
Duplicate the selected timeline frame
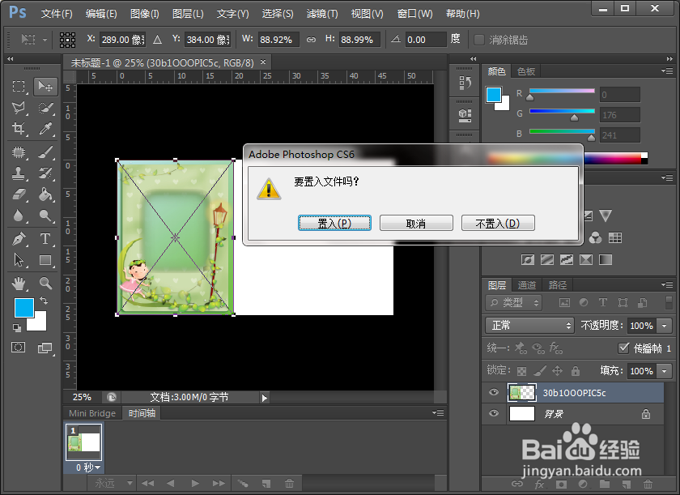point(266,483)
